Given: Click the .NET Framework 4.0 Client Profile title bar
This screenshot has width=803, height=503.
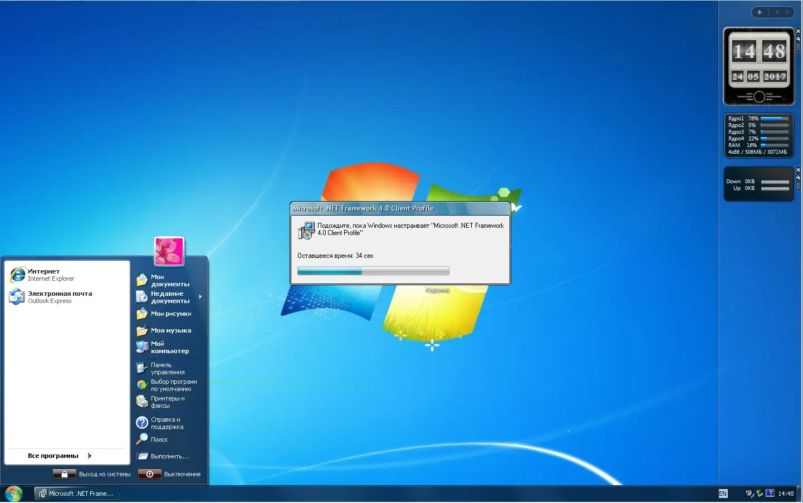Looking at the screenshot, I should (x=400, y=208).
